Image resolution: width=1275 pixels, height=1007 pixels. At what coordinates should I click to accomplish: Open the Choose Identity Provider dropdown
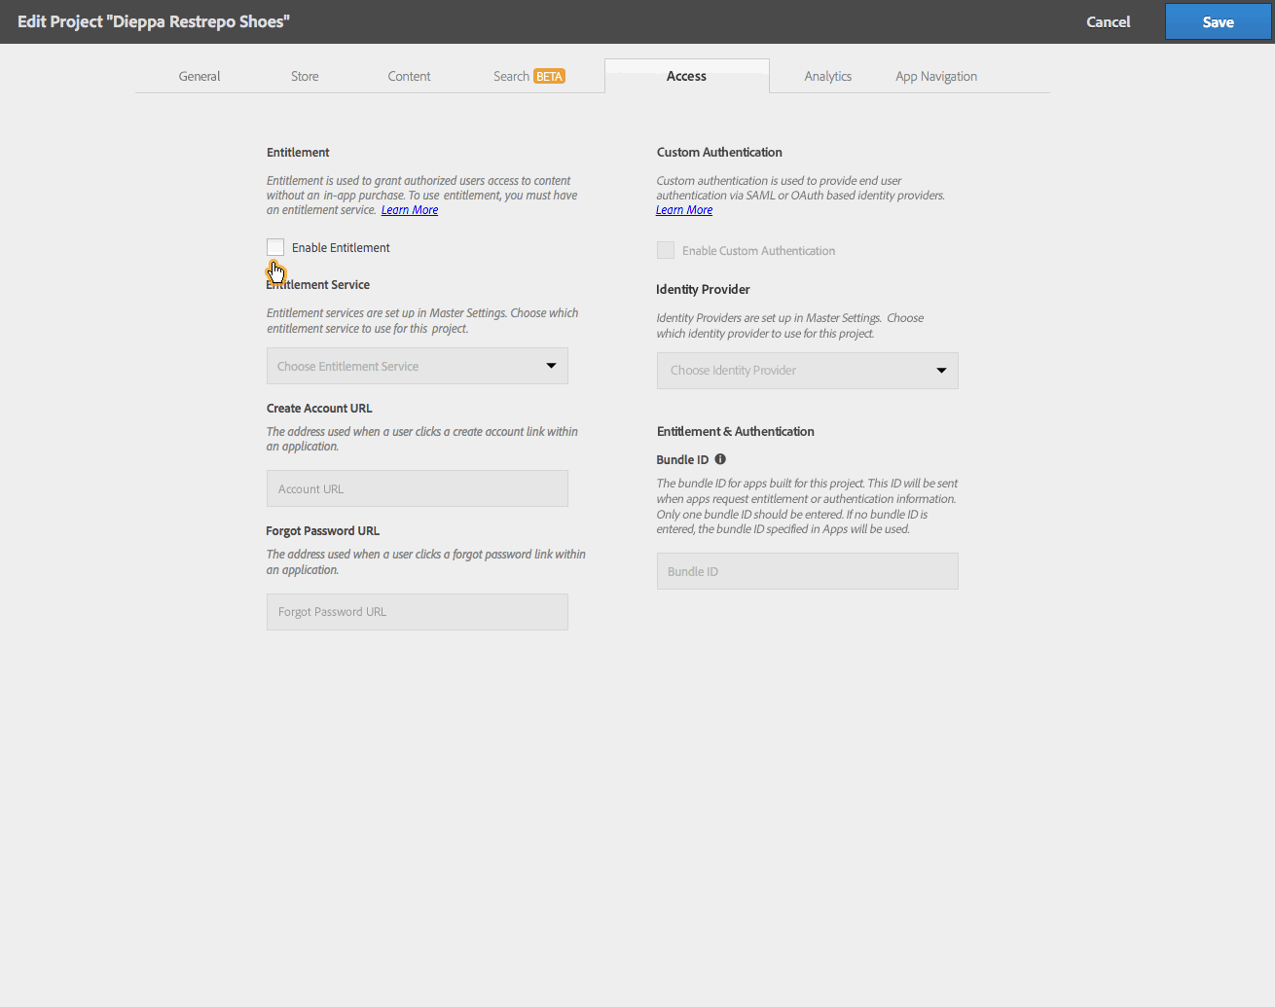point(808,371)
